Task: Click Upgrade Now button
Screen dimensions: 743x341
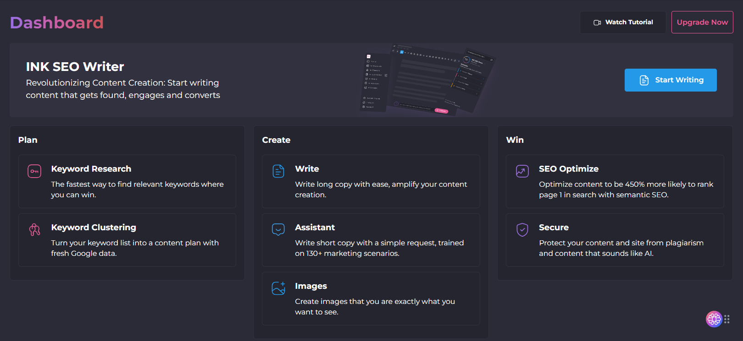Action: coord(702,22)
